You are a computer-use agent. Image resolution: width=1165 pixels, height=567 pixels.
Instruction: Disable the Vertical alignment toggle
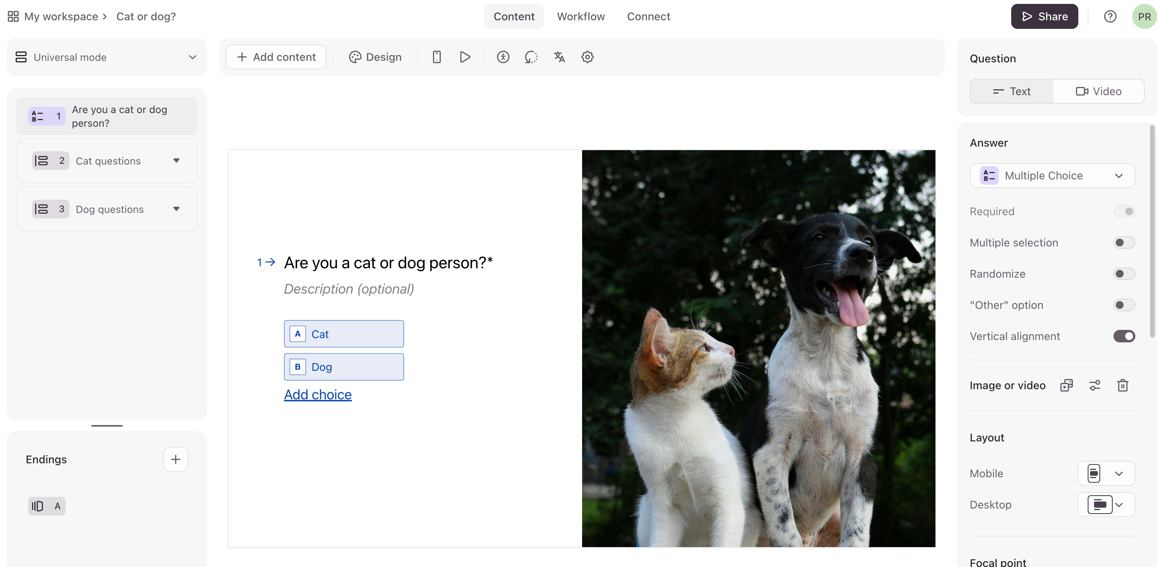1124,336
